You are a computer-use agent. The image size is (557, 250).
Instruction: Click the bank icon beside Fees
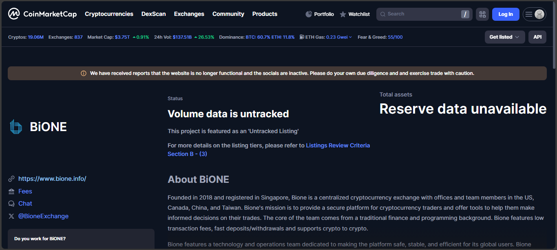(11, 191)
